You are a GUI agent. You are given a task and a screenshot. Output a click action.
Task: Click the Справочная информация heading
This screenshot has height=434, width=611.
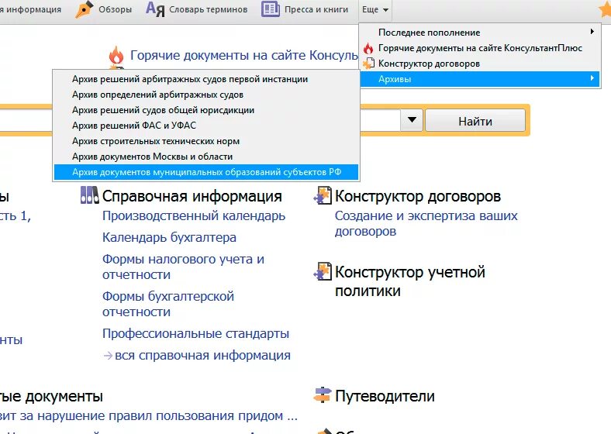192,196
